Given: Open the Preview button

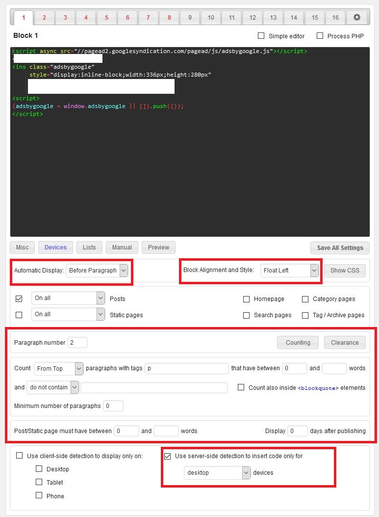Looking at the screenshot, I should tap(158, 247).
